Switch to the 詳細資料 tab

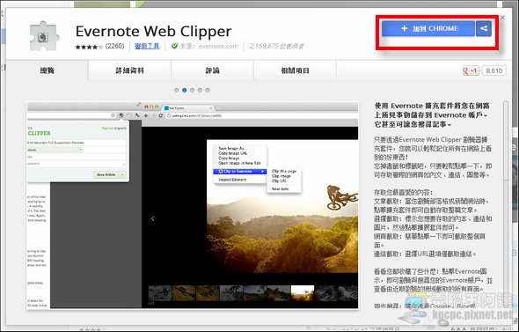tap(130, 70)
